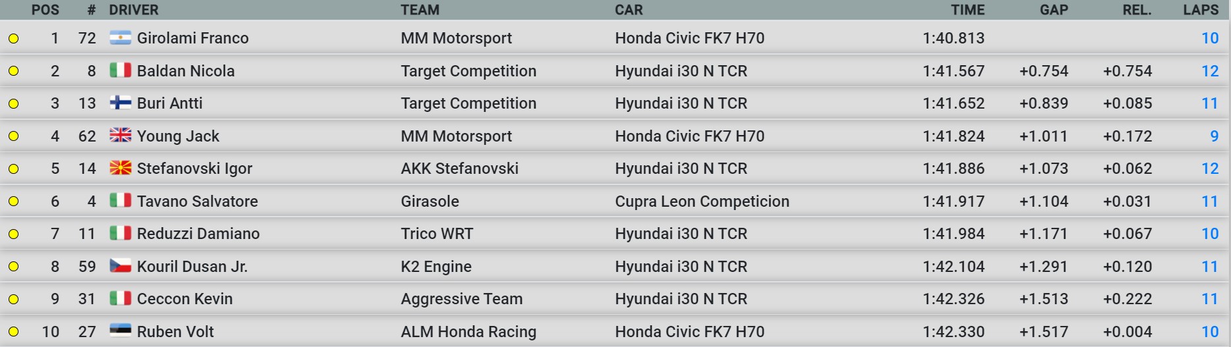Sort by the TIME column header
The image size is (1231, 347).
click(x=968, y=10)
